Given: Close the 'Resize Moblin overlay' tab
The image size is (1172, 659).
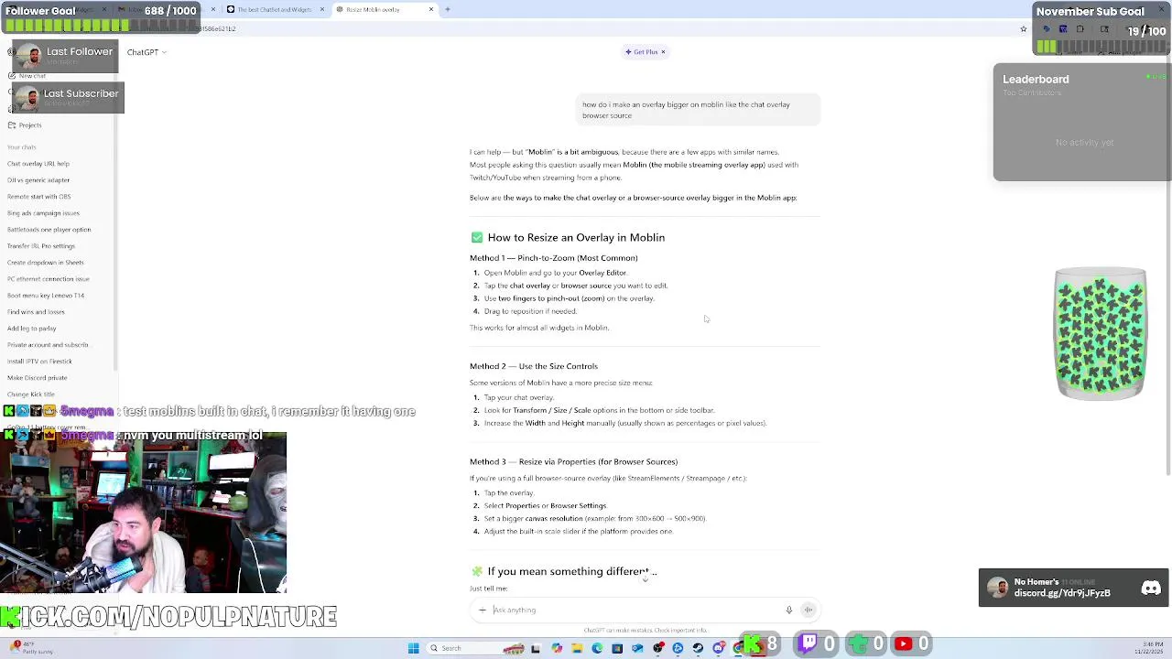Looking at the screenshot, I should (431, 9).
